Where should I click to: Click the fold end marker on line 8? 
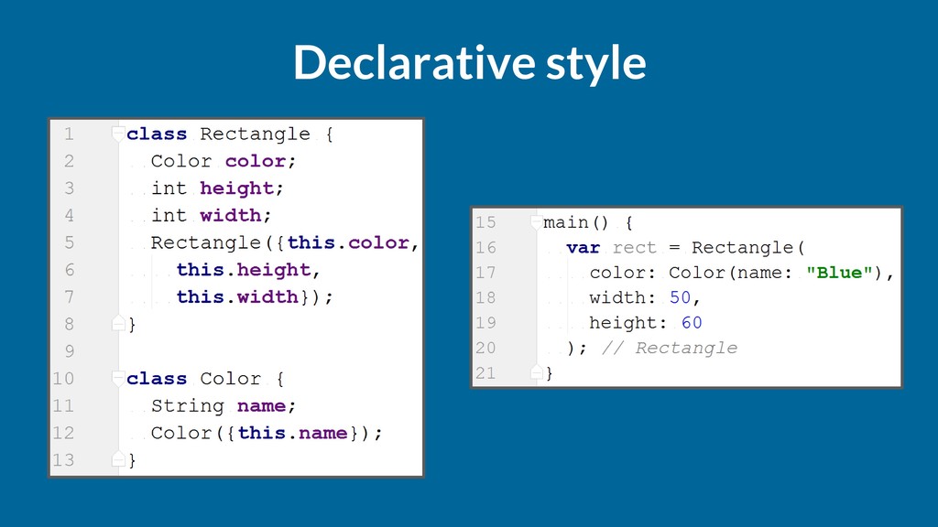pyautogui.click(x=118, y=324)
